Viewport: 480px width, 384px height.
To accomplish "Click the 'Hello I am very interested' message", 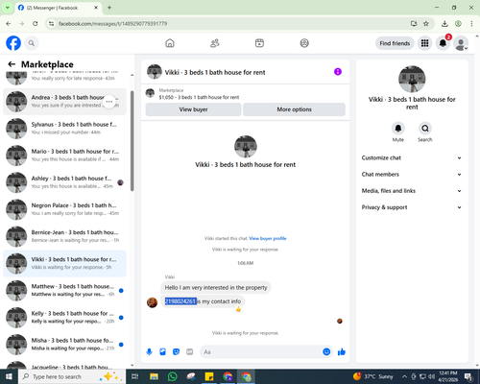I will tap(216, 288).
